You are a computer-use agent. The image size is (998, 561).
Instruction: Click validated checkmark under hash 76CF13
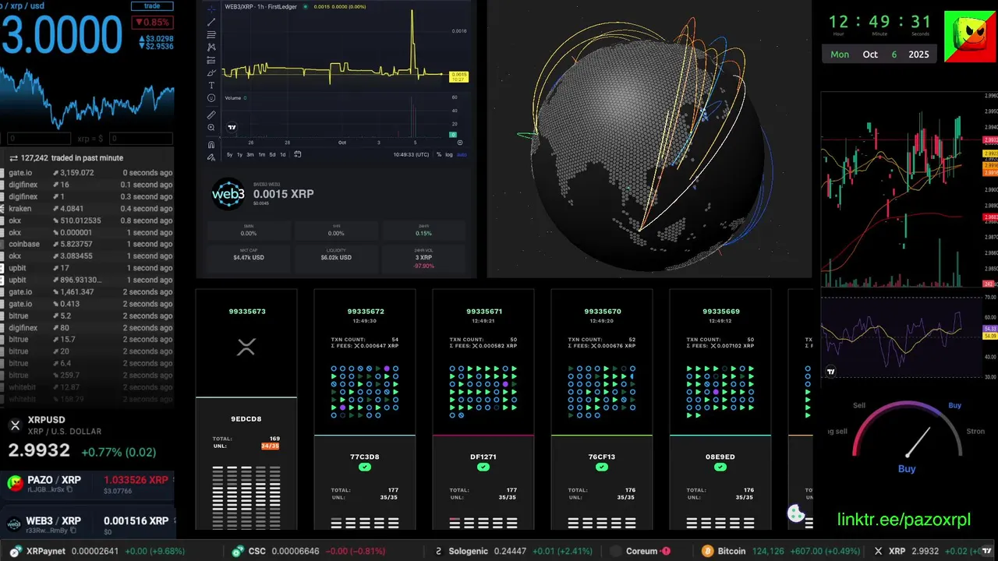[602, 467]
